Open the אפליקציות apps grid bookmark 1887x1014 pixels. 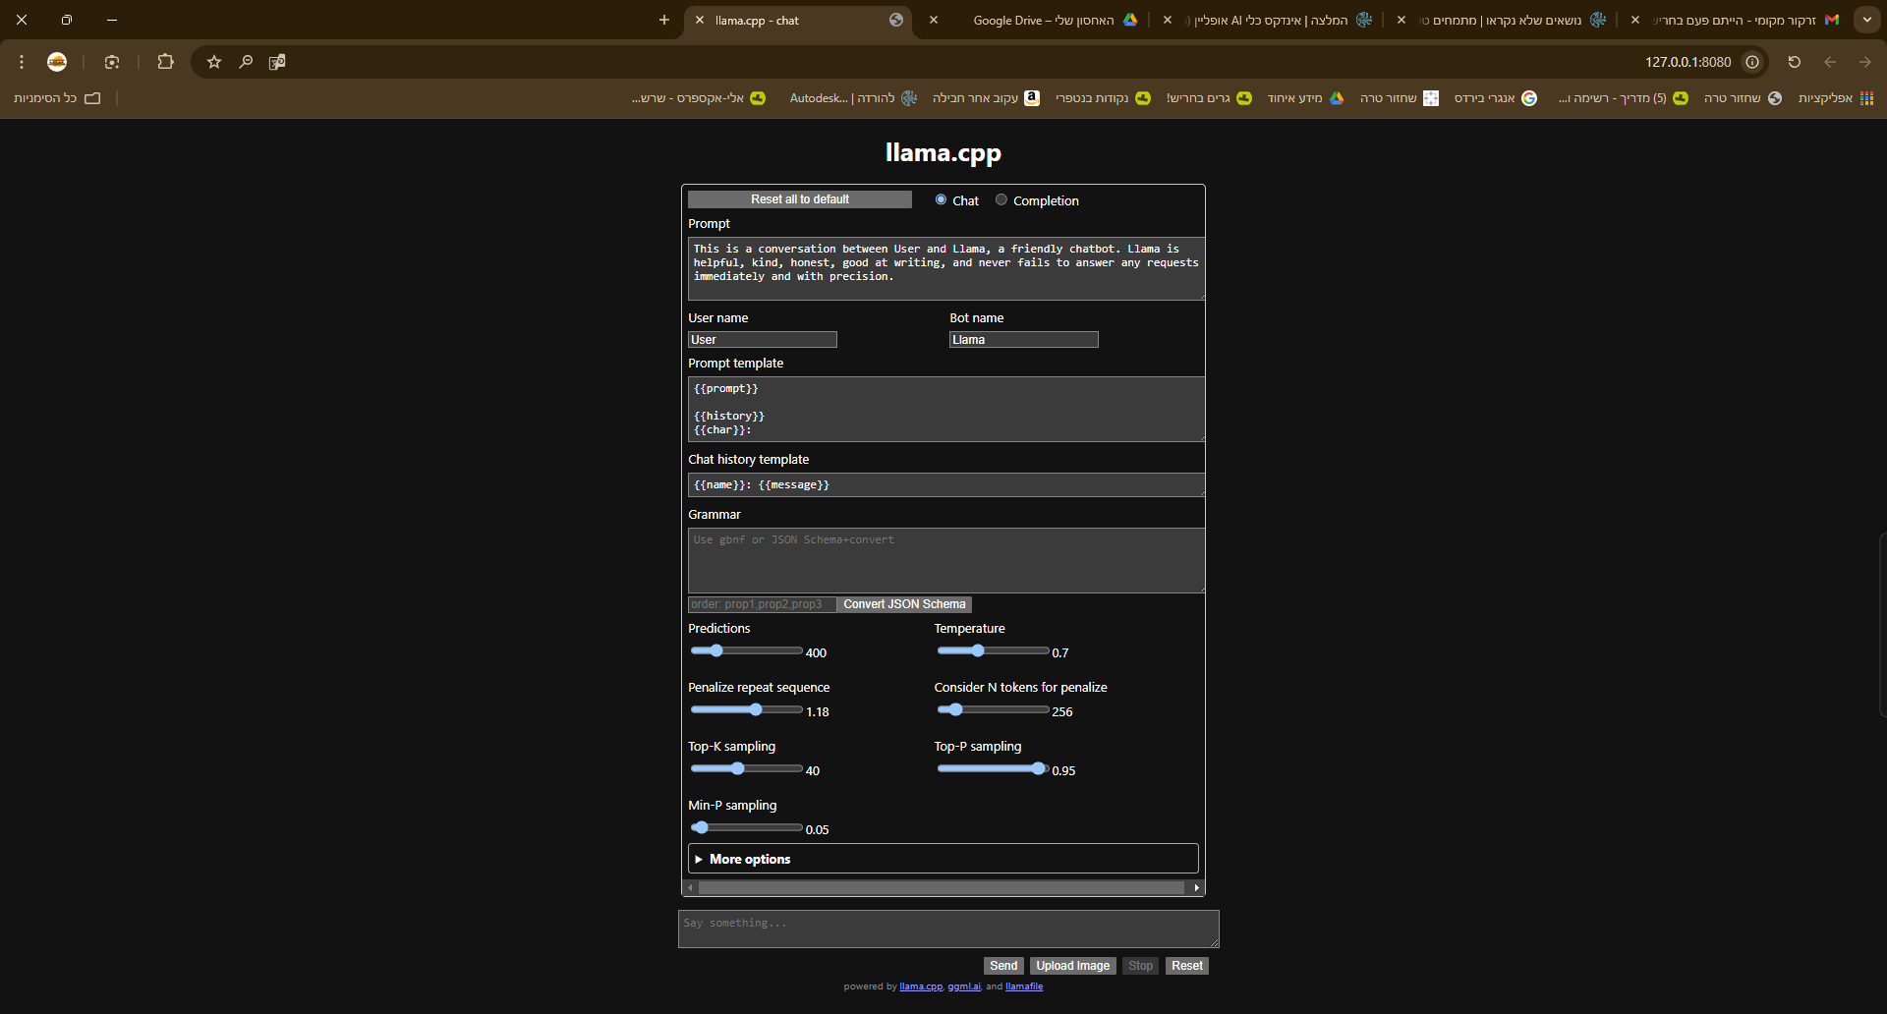coord(1835,98)
